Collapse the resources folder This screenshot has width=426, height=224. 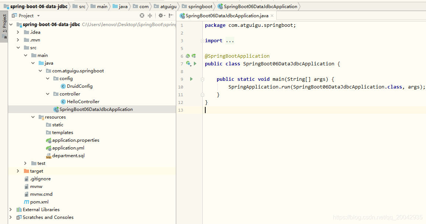[33, 117]
